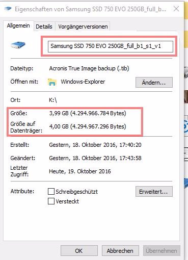The image size is (188, 260).
Task: Open the Vorgängerversionen tab
Action: point(83,27)
